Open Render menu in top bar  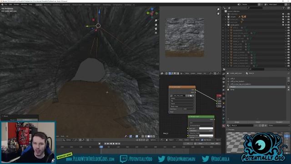(16, 5)
